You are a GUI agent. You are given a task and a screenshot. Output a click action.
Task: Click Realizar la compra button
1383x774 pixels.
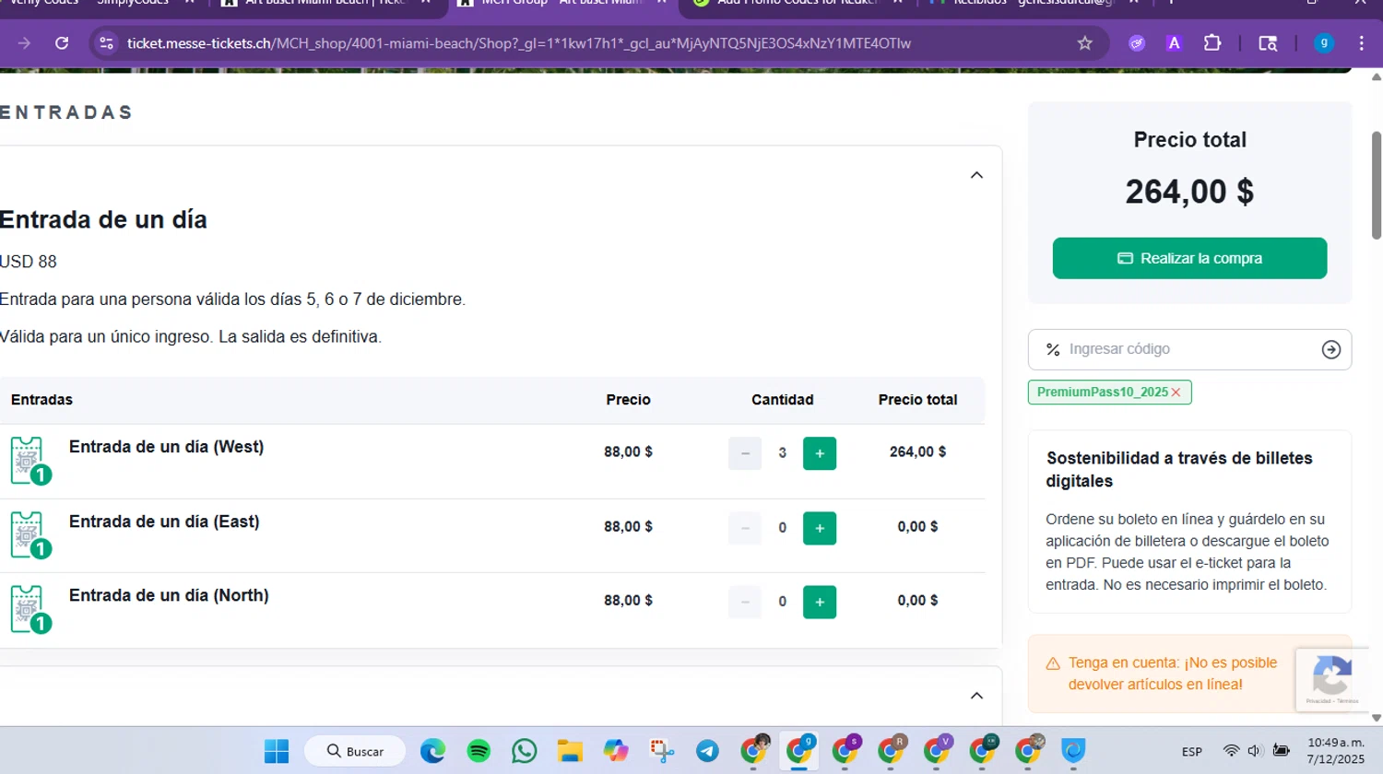(1189, 258)
